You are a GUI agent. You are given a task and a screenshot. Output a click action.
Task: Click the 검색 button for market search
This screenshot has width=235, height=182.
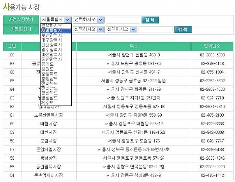[x=150, y=20]
